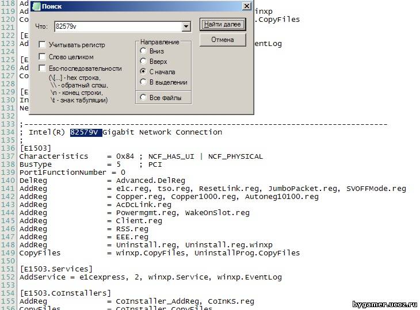420x310 pixels.
Task: Click Client.reg on line 145
Action: (x=139, y=221)
